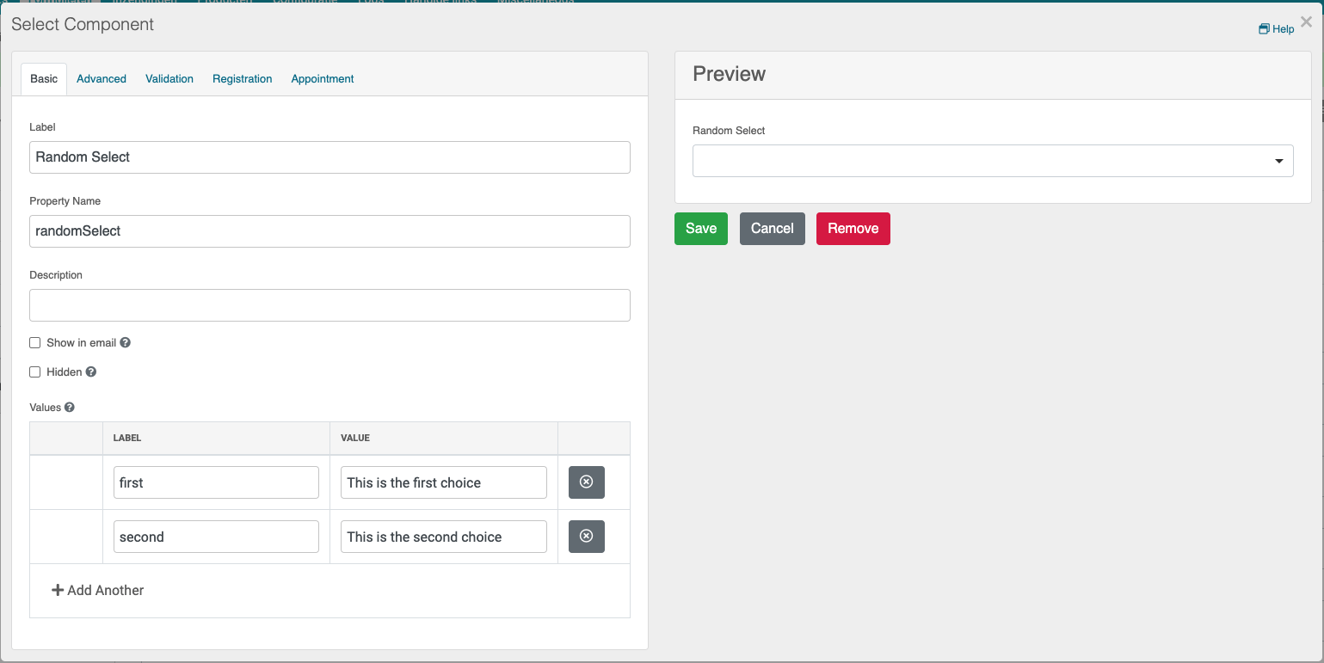The image size is (1324, 663).
Task: Edit 'This is the second choice' value
Action: [x=444, y=537]
